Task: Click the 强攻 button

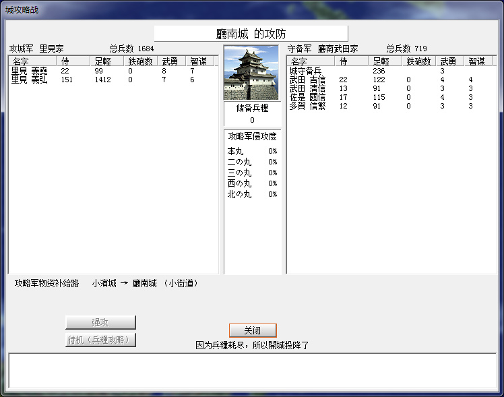Action: [x=100, y=322]
